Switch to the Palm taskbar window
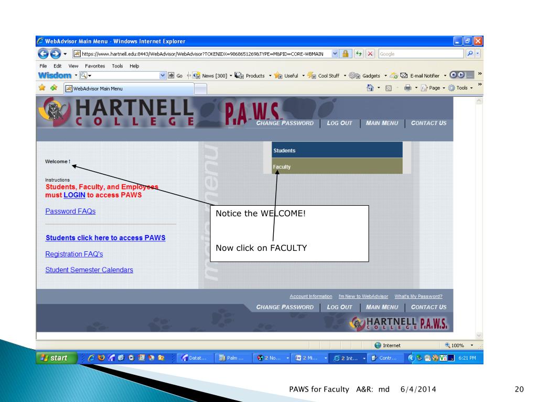 pyautogui.click(x=233, y=358)
